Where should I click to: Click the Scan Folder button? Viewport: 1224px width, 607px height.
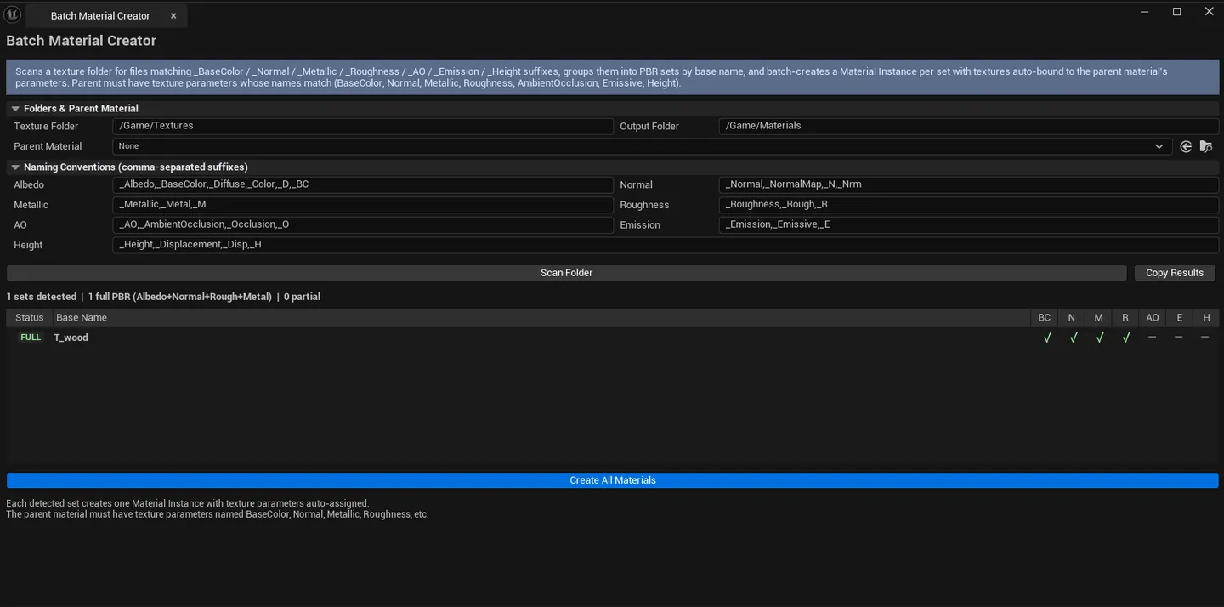[x=566, y=273]
